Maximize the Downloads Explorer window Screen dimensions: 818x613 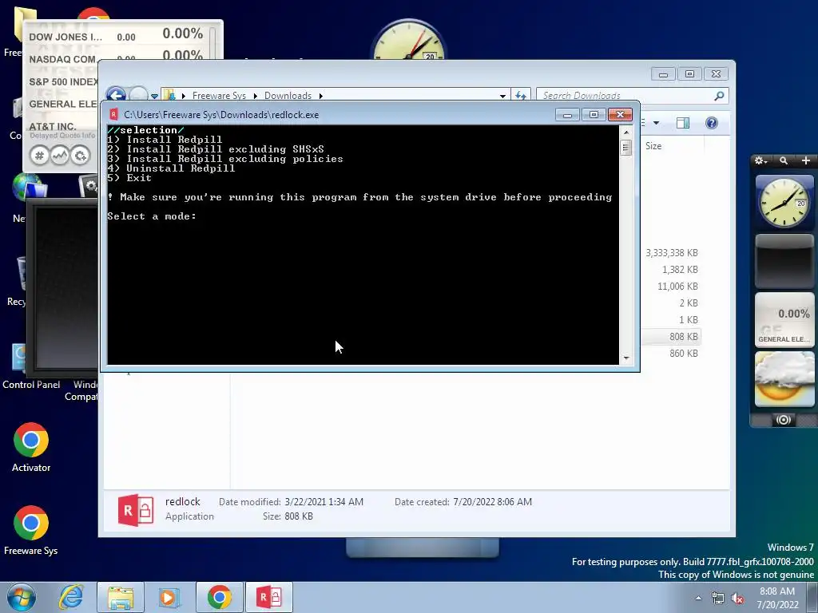(x=689, y=74)
